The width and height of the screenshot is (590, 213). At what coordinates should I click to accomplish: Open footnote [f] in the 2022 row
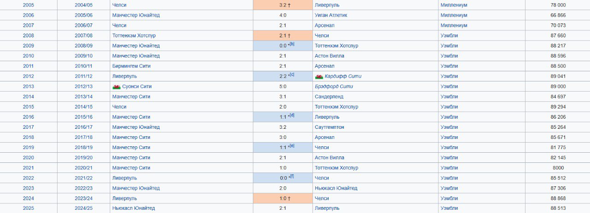(292, 177)
